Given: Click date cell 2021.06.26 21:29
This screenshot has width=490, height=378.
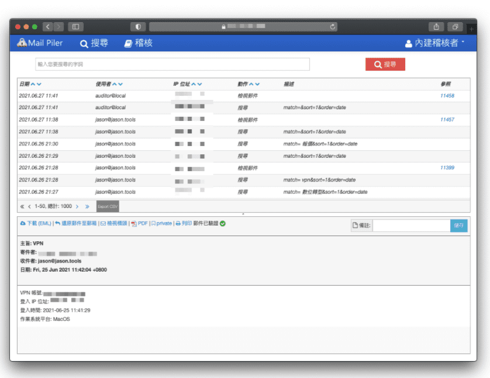Looking at the screenshot, I should [39, 156].
